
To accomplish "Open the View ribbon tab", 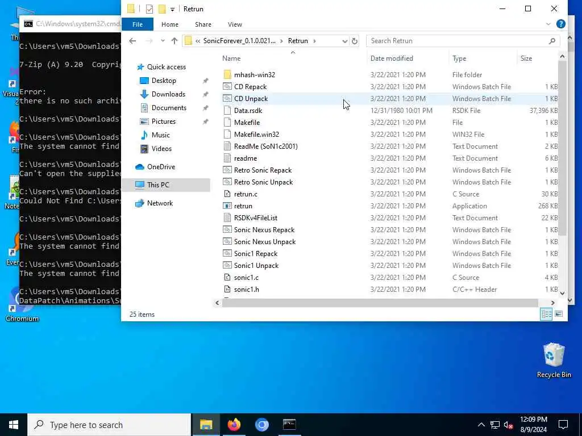I will (235, 24).
